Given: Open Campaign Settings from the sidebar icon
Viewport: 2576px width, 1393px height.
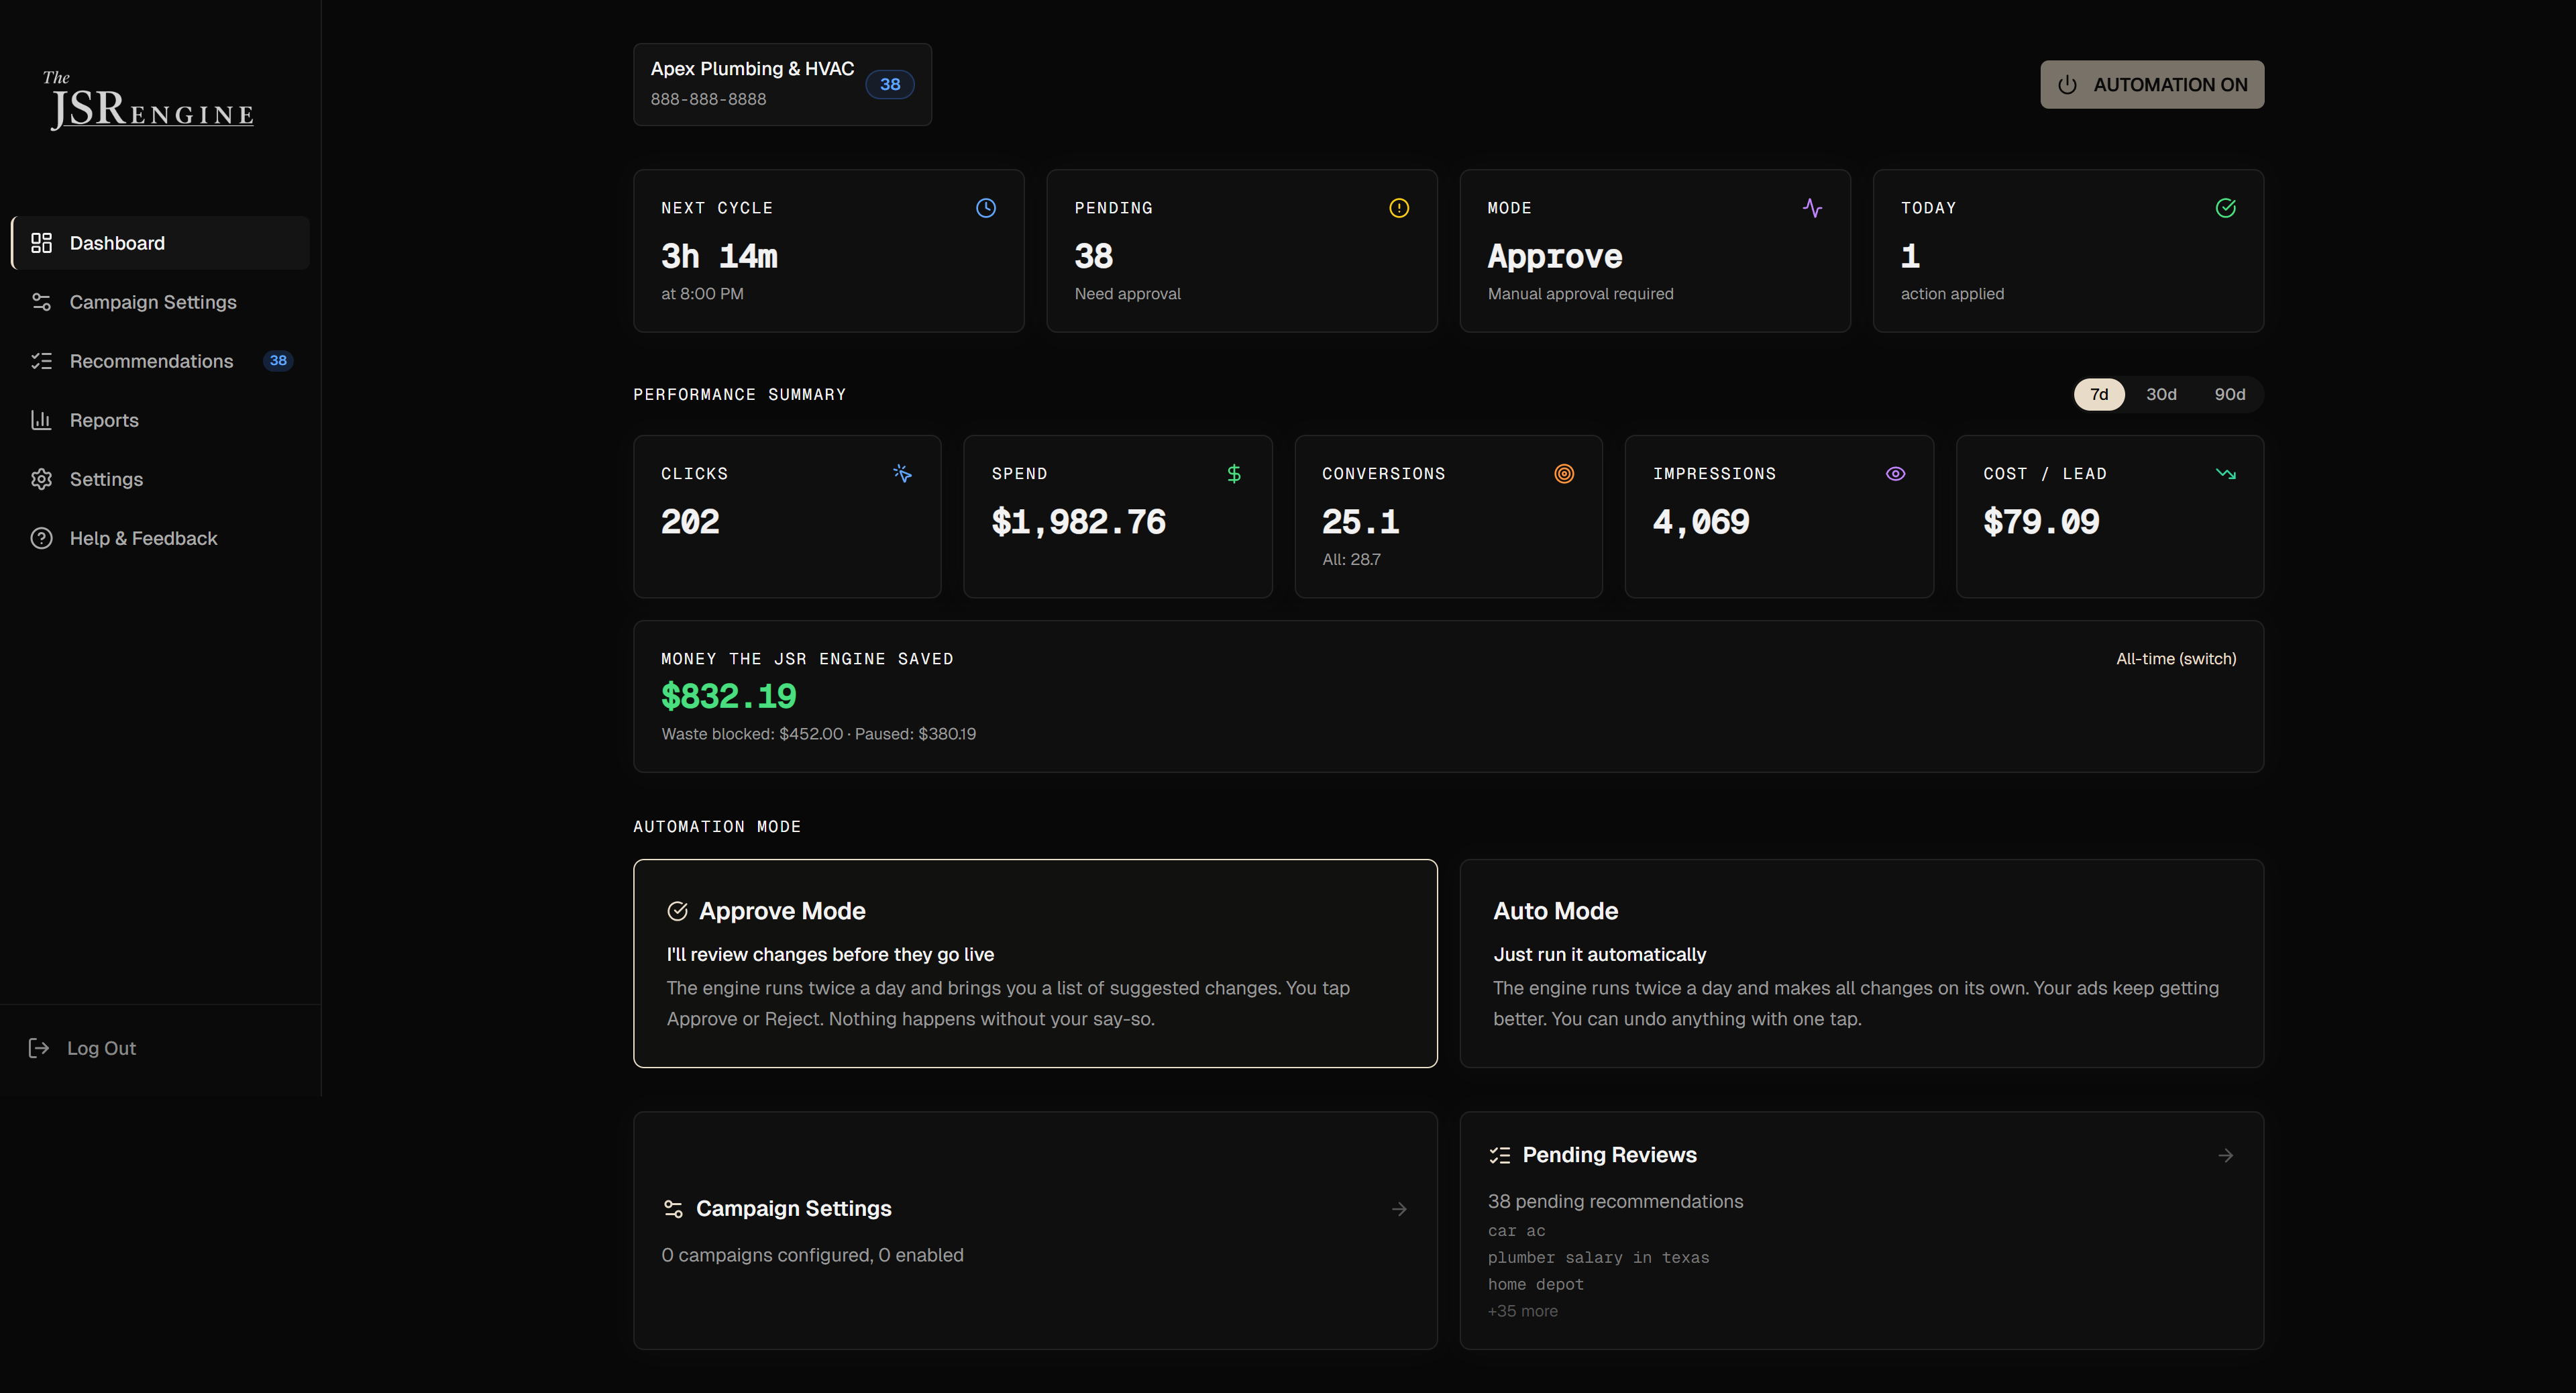Looking at the screenshot, I should pyautogui.click(x=41, y=301).
